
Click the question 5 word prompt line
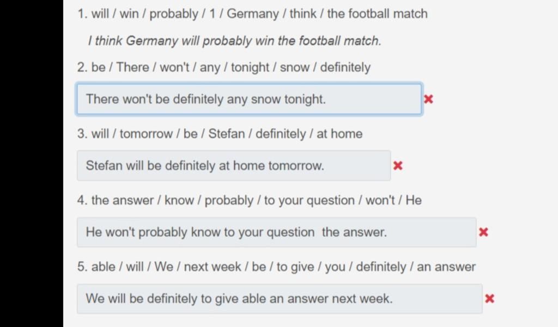click(276, 267)
